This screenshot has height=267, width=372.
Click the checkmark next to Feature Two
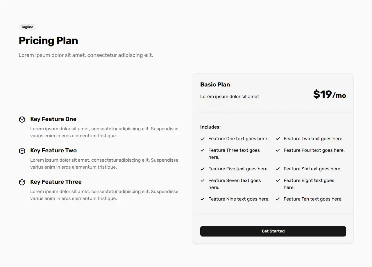278,139
